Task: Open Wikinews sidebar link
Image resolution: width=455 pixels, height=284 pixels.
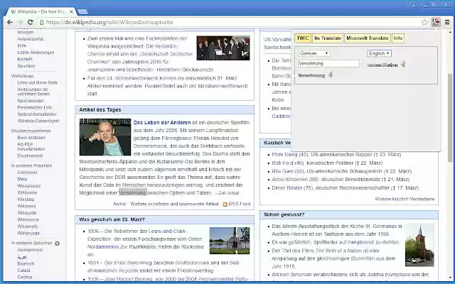Action: [27, 206]
